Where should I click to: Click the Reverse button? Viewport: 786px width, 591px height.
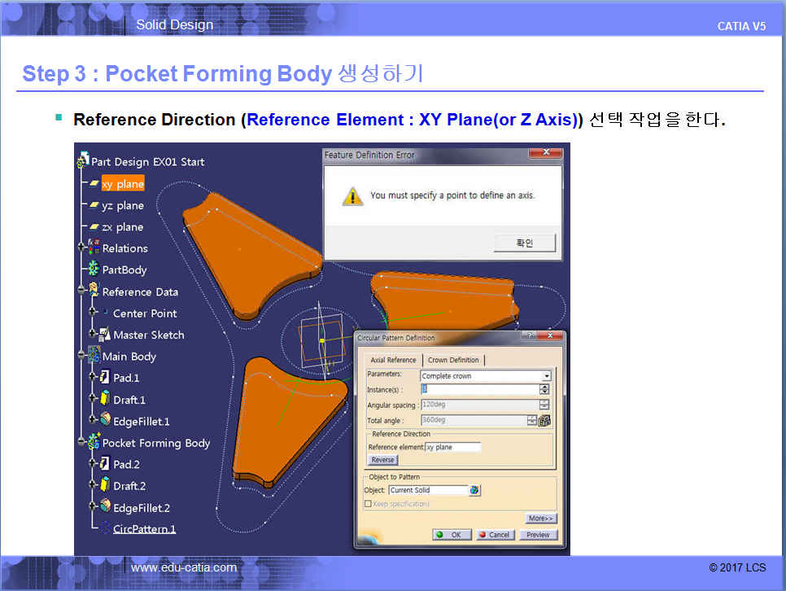tap(382, 460)
